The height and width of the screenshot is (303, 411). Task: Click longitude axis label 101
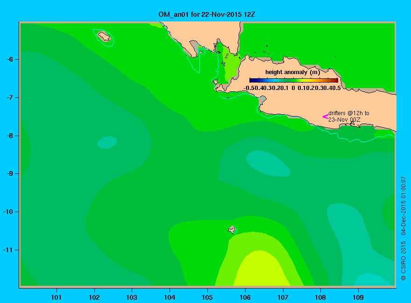[56, 297]
